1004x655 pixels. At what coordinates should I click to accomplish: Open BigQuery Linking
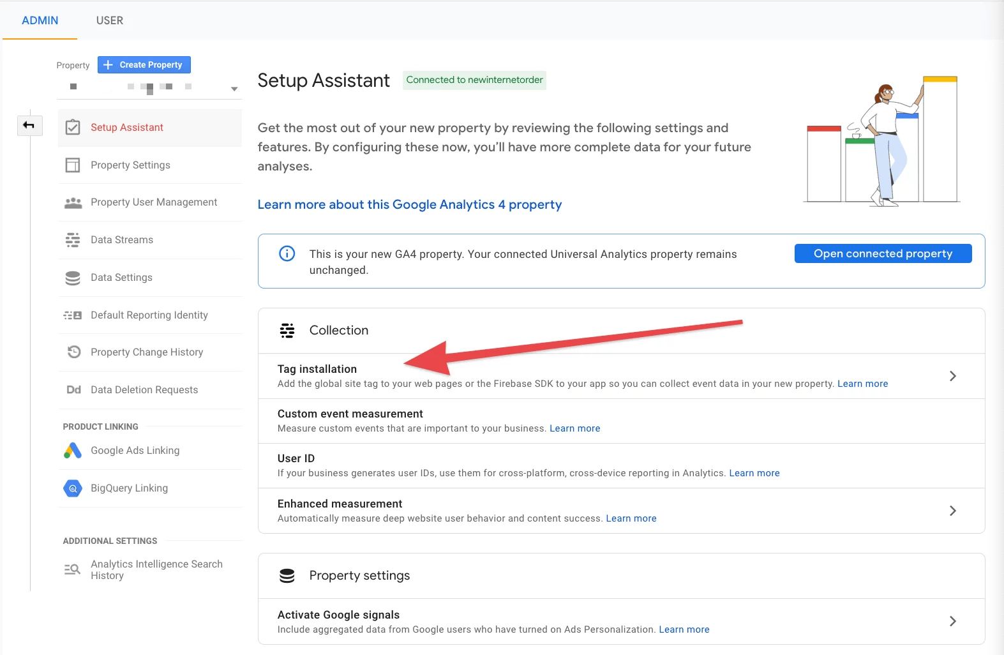coord(150,488)
